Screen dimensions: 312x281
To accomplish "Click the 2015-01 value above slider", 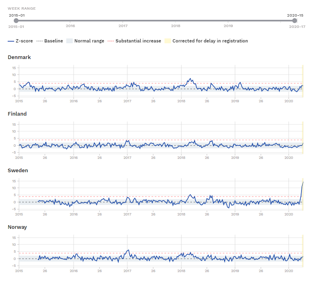I will (17, 15).
